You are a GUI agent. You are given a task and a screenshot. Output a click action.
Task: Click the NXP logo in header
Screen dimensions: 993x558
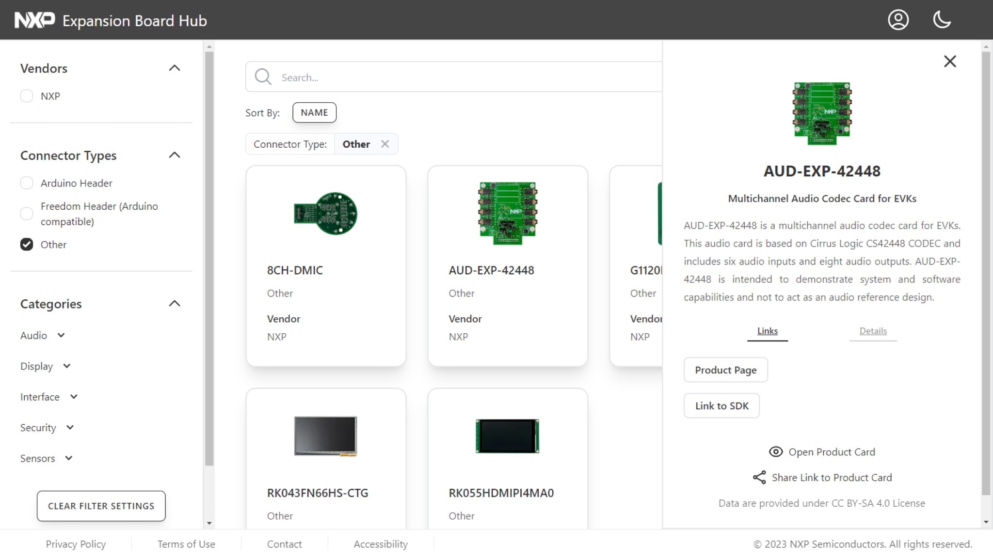click(34, 20)
